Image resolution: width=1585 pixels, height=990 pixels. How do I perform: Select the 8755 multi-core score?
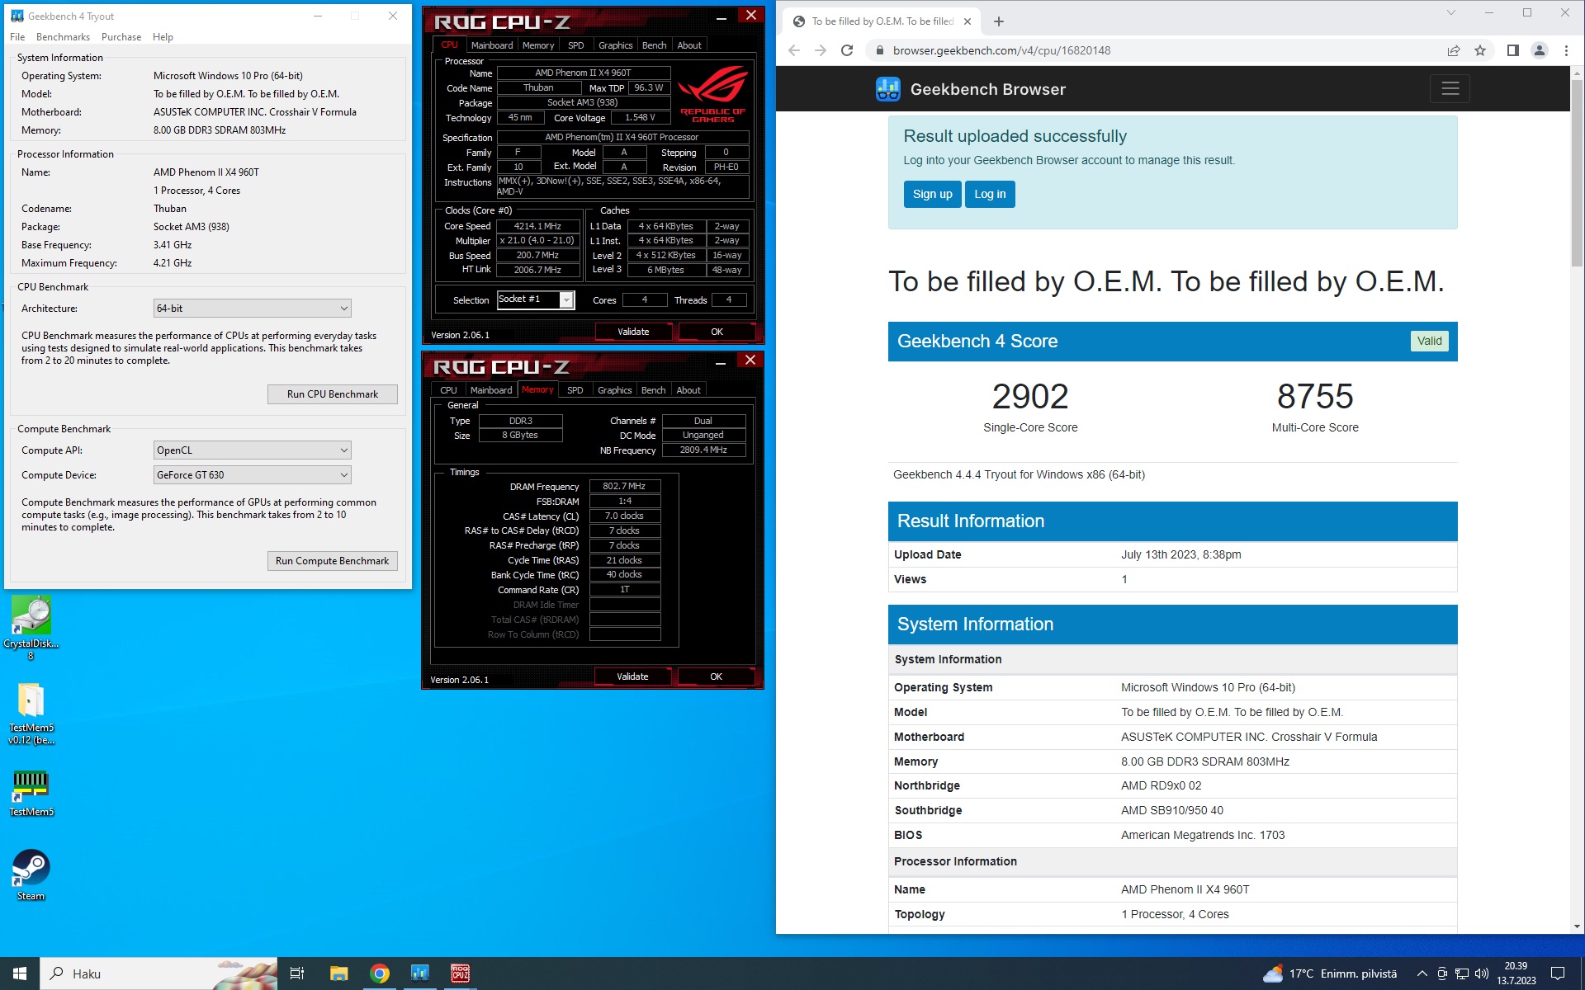tap(1315, 397)
